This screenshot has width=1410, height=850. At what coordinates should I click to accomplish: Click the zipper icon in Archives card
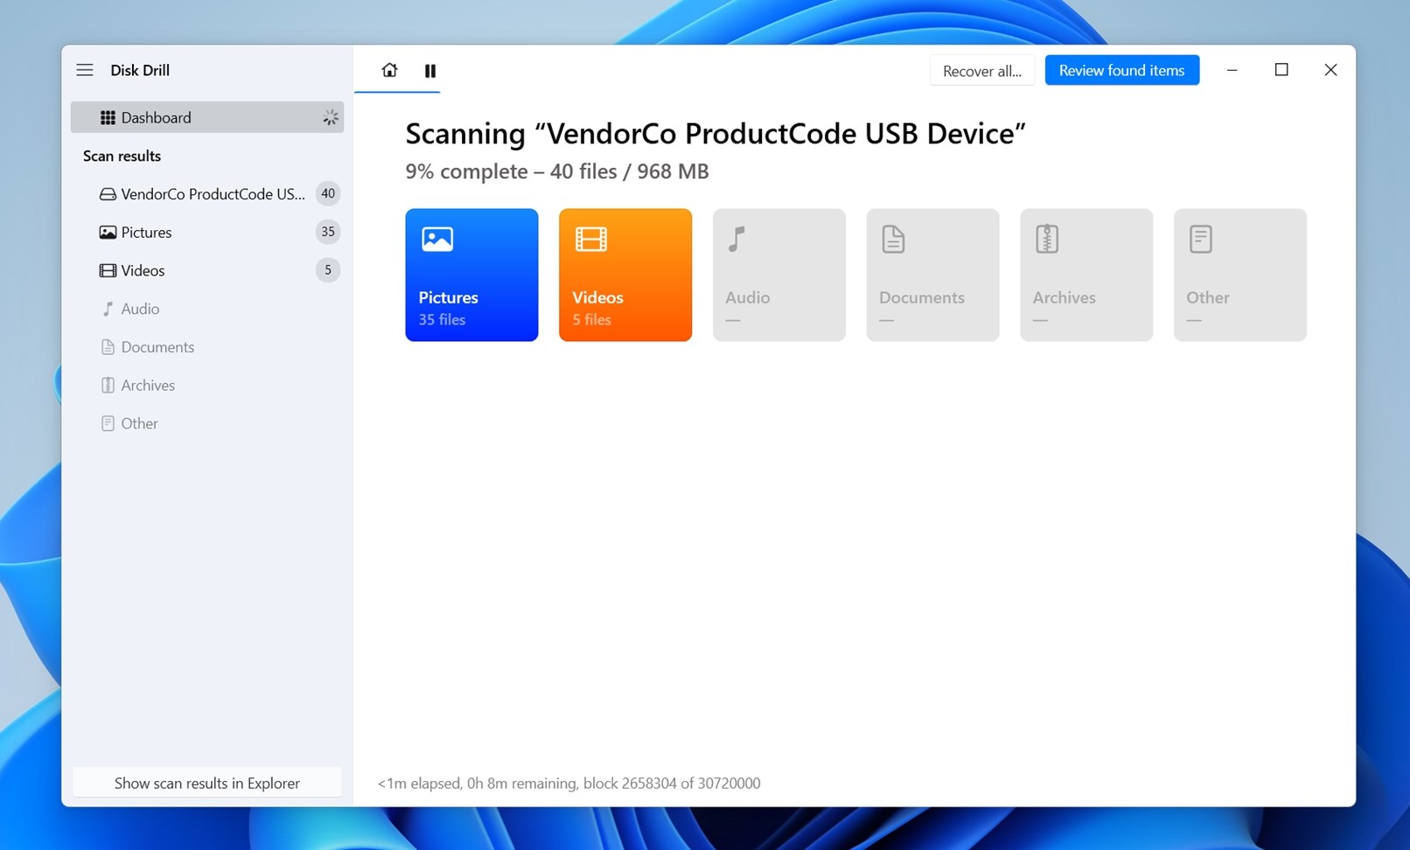(x=1047, y=239)
